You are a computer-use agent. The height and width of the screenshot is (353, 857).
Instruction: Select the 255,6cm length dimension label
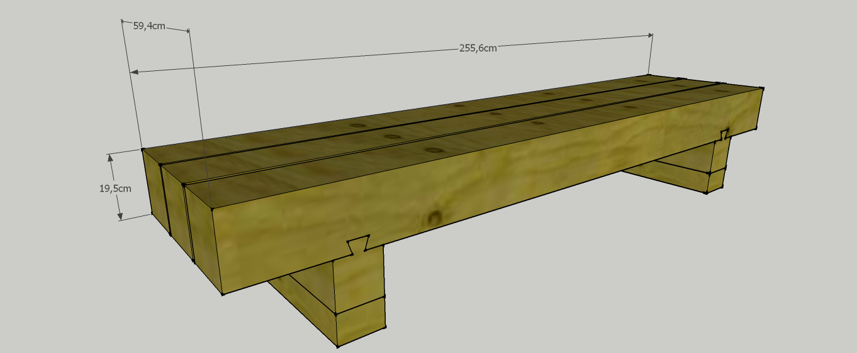(x=478, y=48)
